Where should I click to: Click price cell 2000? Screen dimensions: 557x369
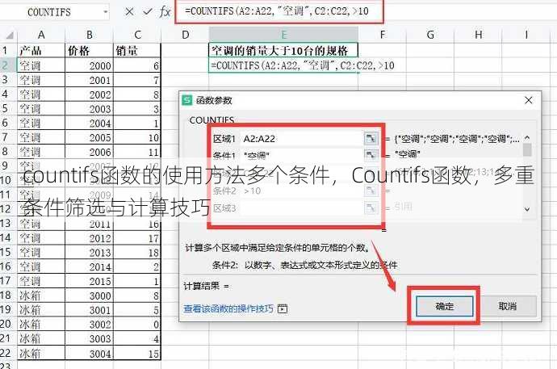89,65
